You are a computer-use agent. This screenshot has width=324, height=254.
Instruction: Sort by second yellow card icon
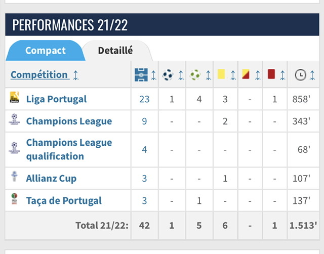[246, 74]
